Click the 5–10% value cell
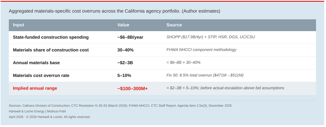Image resolution: width=326 pixels, height=127 pixels. click(x=124, y=75)
